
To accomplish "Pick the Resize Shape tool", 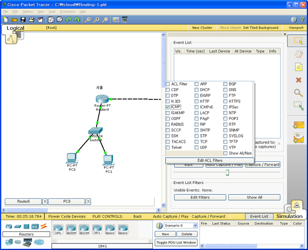I will click(299, 106).
